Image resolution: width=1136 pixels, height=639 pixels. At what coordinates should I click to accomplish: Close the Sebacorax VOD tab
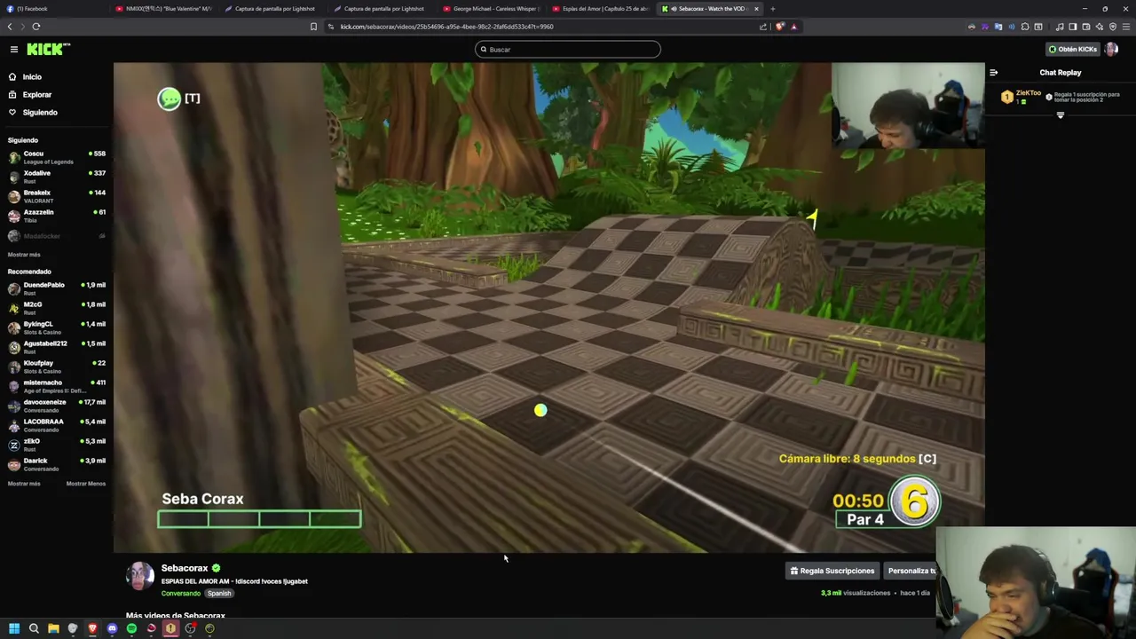[756, 9]
